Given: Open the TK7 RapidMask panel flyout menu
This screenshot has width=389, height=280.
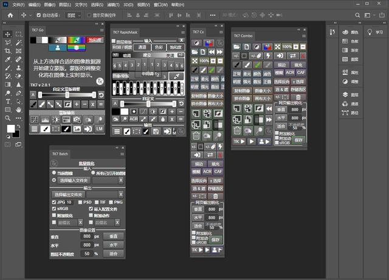Looking at the screenshot, I should click(183, 32).
